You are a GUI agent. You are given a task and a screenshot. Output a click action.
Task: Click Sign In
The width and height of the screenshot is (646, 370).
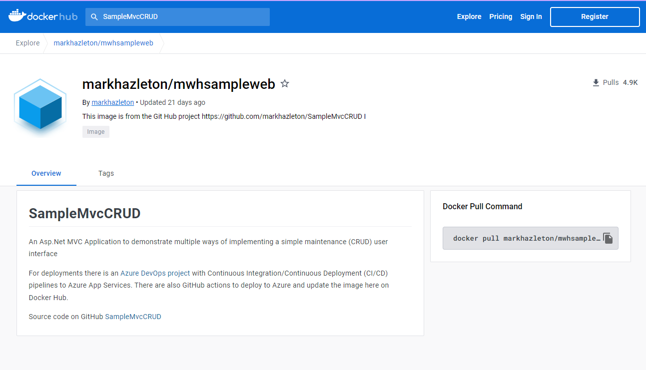click(x=531, y=16)
